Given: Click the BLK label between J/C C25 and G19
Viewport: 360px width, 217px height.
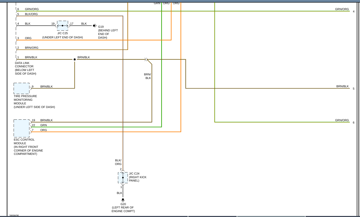Looking at the screenshot, I should (84, 24).
